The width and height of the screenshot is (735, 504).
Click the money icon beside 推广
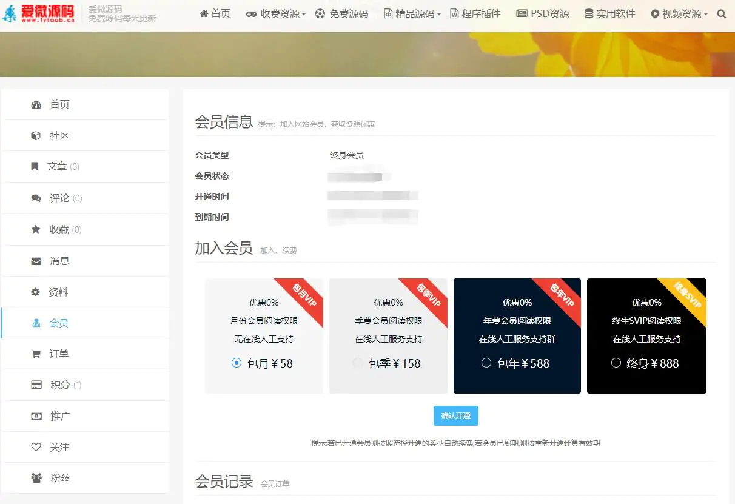point(36,416)
